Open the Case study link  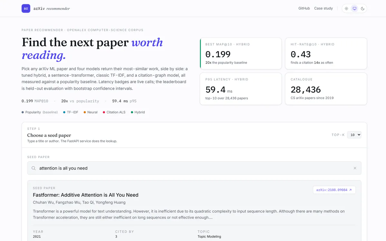click(323, 8)
